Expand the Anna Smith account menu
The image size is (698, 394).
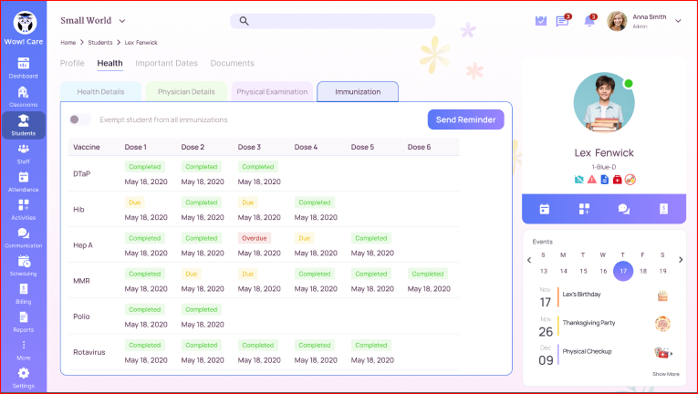(x=678, y=21)
